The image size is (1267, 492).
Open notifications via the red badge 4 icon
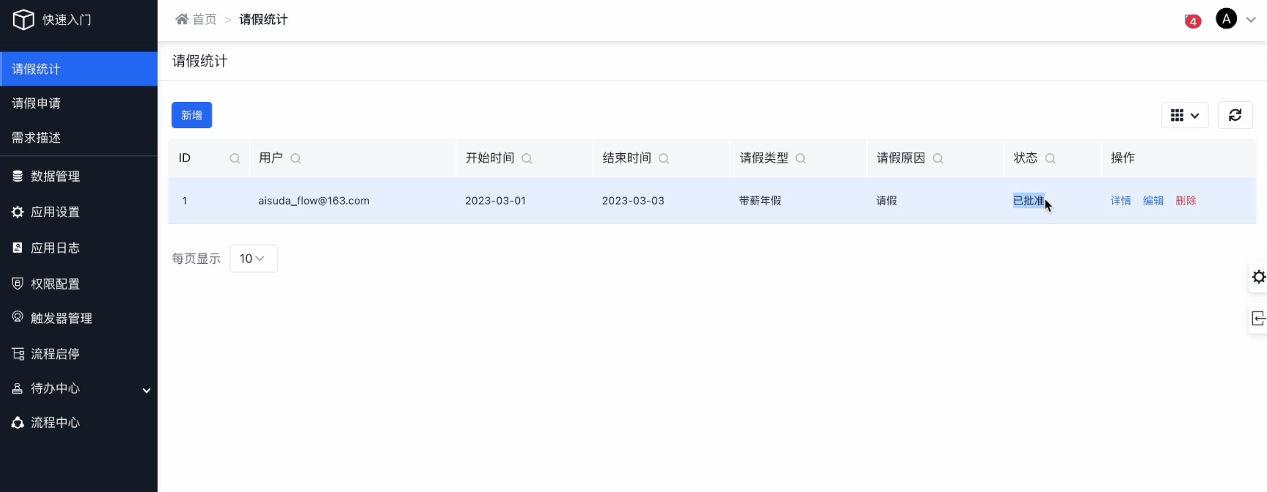pos(1193,21)
